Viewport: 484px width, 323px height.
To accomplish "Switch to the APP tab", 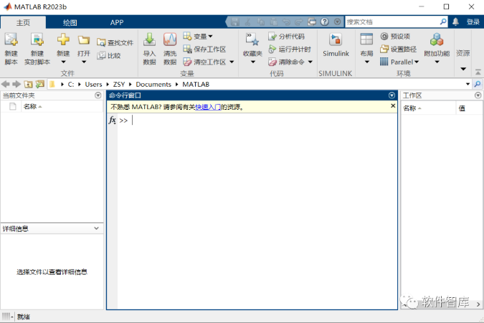I will pyautogui.click(x=117, y=22).
